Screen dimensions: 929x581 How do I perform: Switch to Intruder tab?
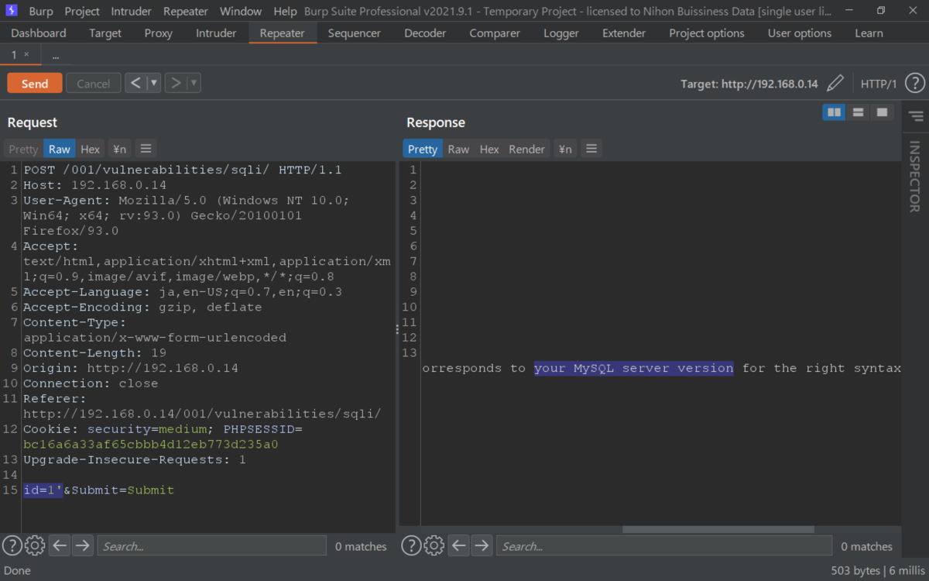(x=216, y=33)
